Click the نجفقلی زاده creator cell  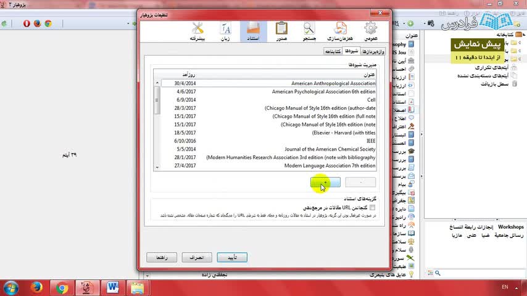click(x=214, y=275)
